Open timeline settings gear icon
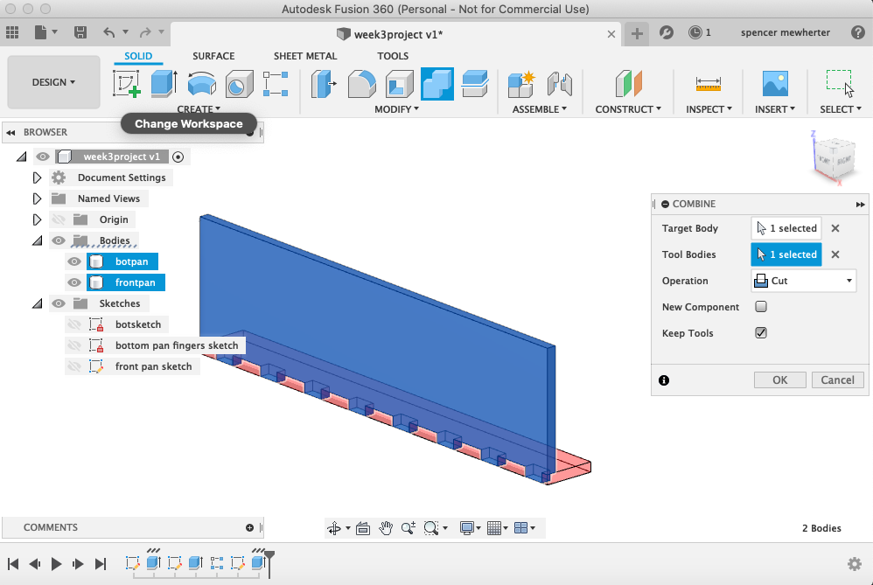Screen dimensions: 873x585 (x=855, y=564)
